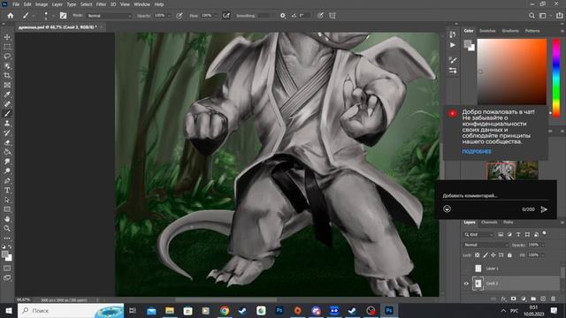The height and width of the screenshot is (318, 566).
Task: Create a new layer
Action: 543,299
